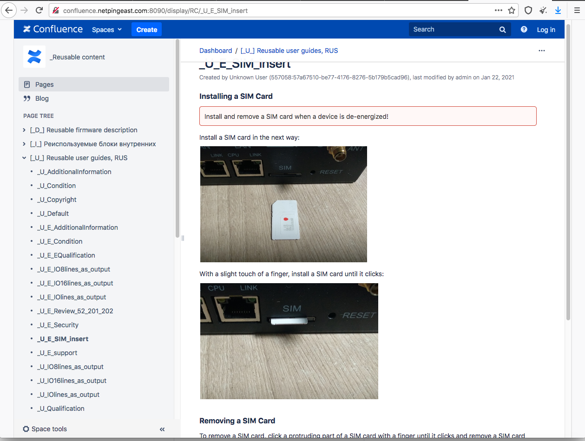Viewport: 585px width, 441px height.
Task: Open _U_AdditionalInformation page in tree
Action: (74, 172)
